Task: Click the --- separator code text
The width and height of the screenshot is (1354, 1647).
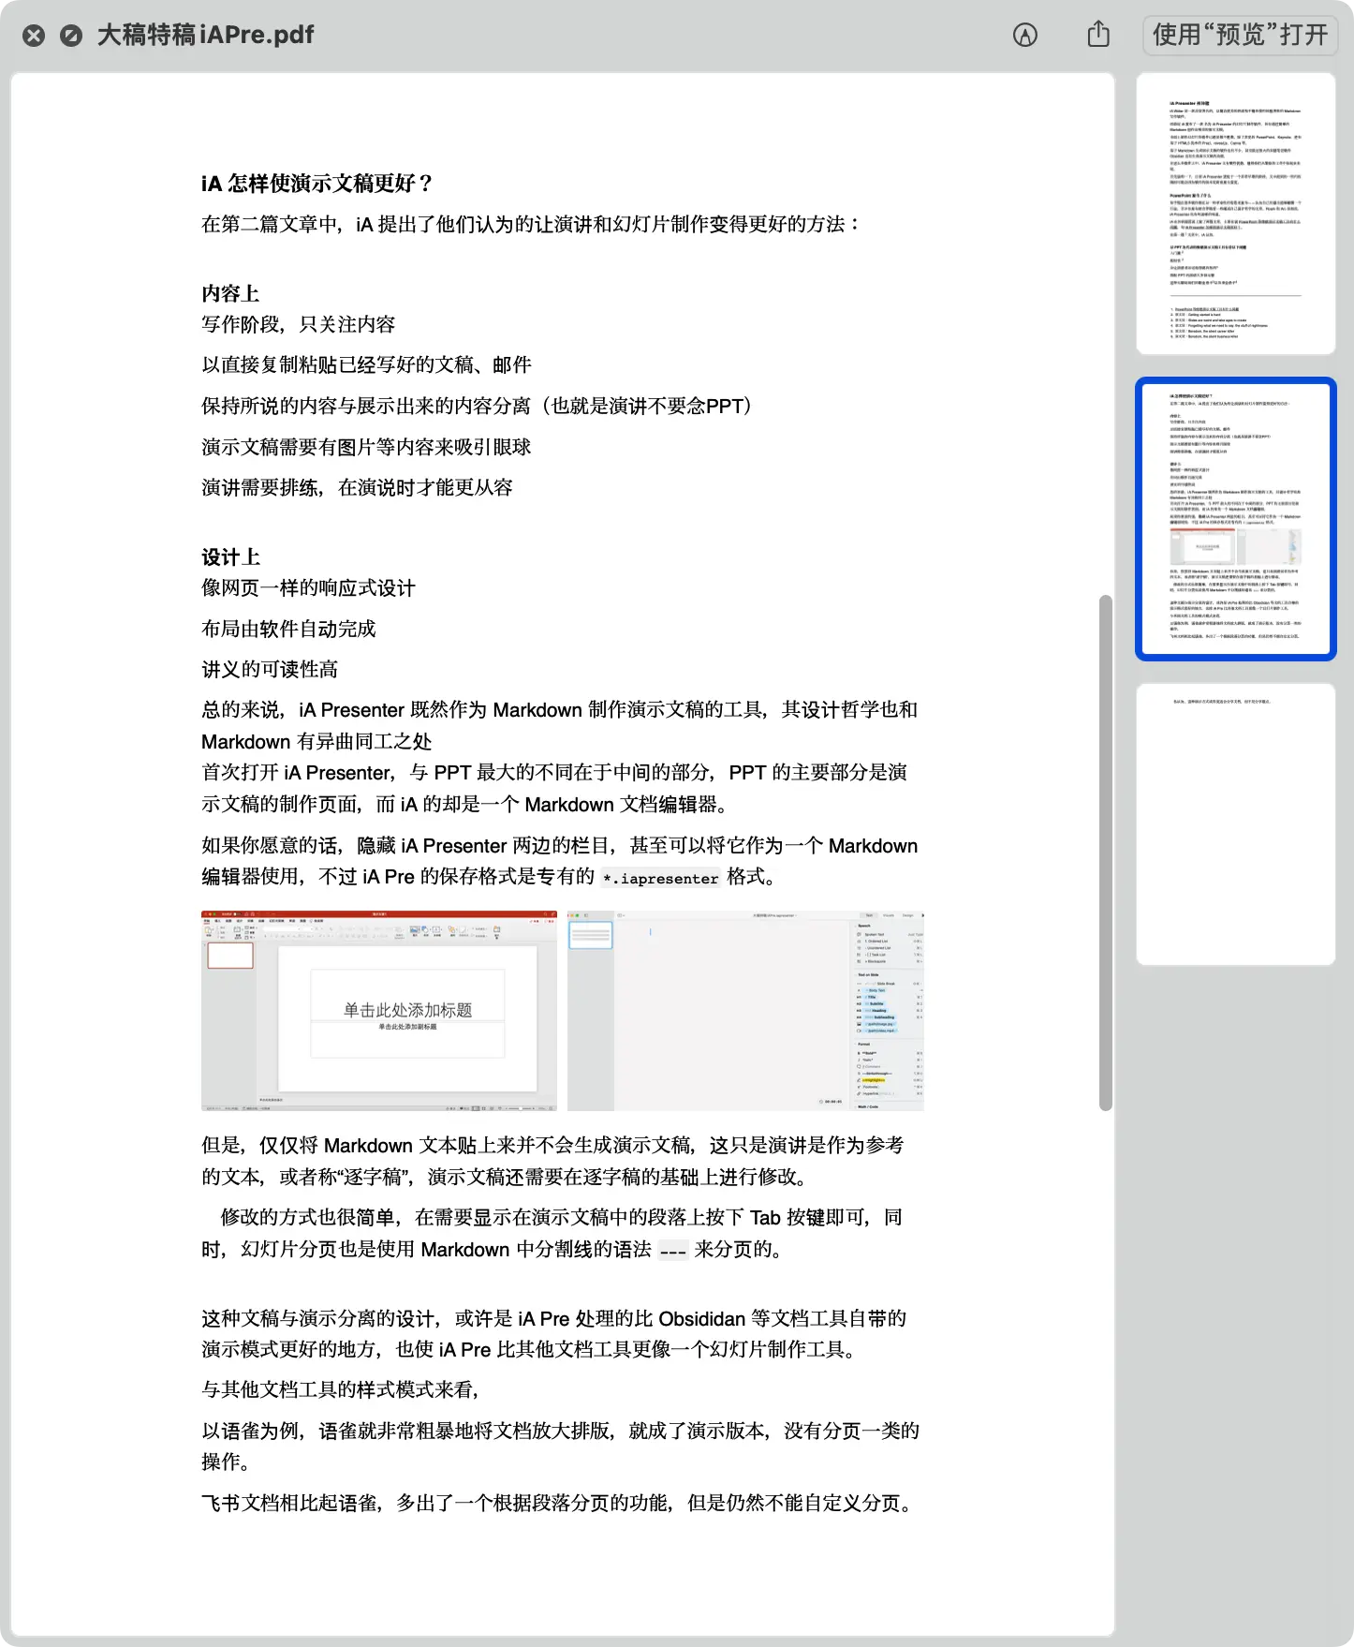Action: [x=673, y=1252]
